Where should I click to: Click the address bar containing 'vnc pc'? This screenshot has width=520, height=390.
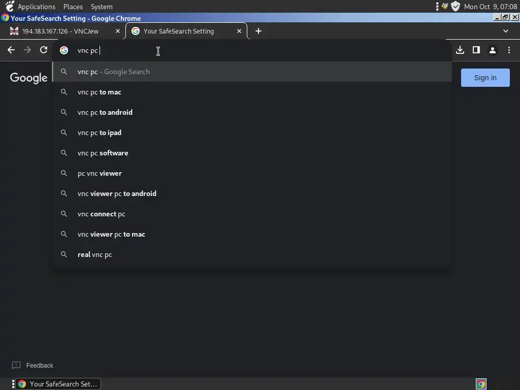(252, 50)
